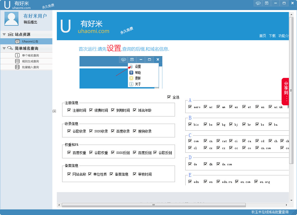Toggle 百度反链 checkbox
Viewport: 297px width, 215px height.
pos(135,152)
